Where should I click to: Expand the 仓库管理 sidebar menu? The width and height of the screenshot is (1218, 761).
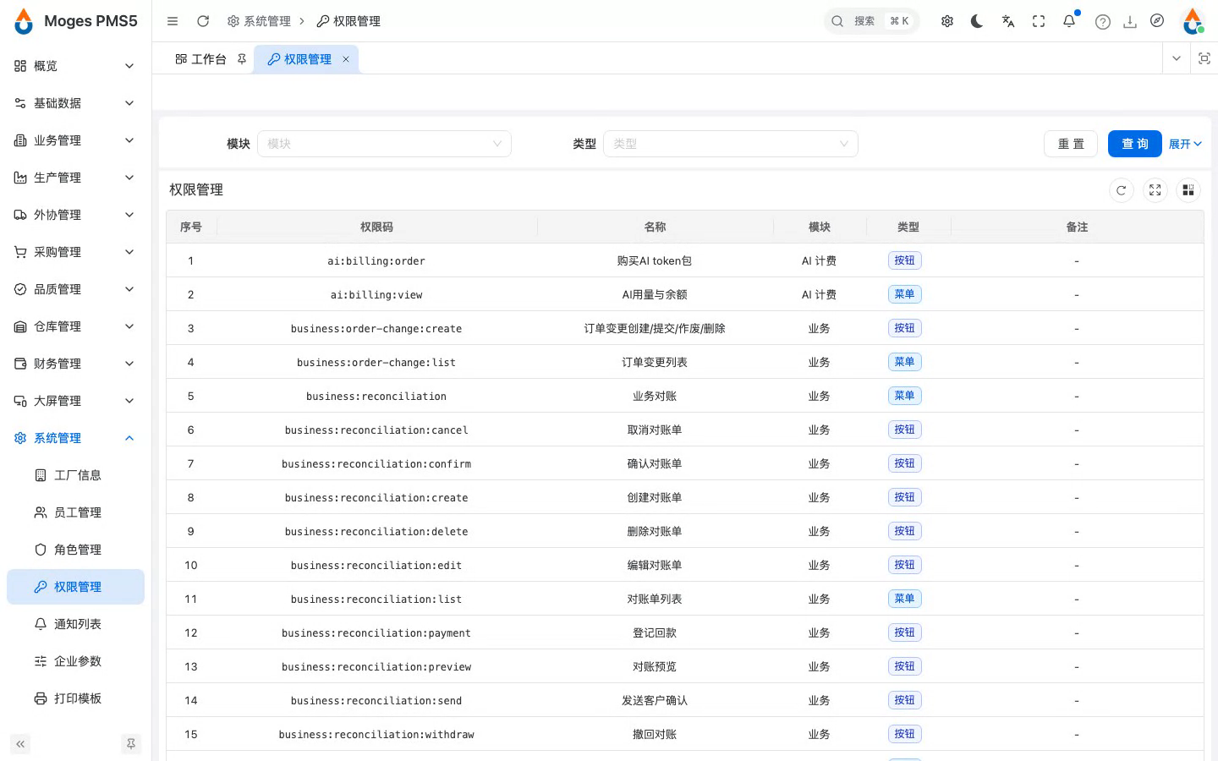[75, 326]
